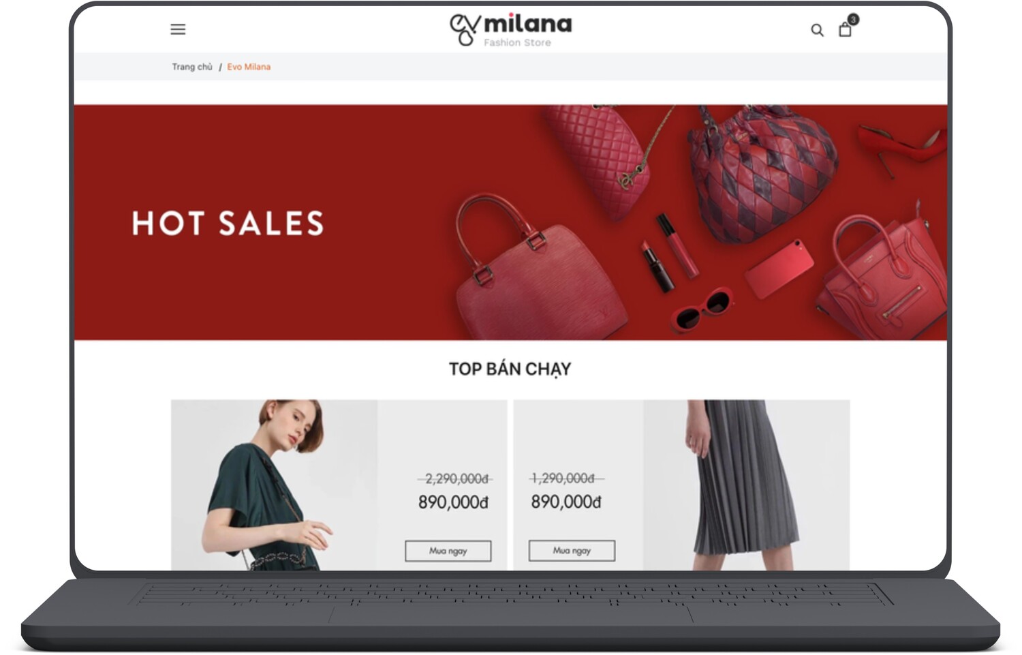Click the 890,000đ price under 1,290,000đ

pyautogui.click(x=566, y=502)
